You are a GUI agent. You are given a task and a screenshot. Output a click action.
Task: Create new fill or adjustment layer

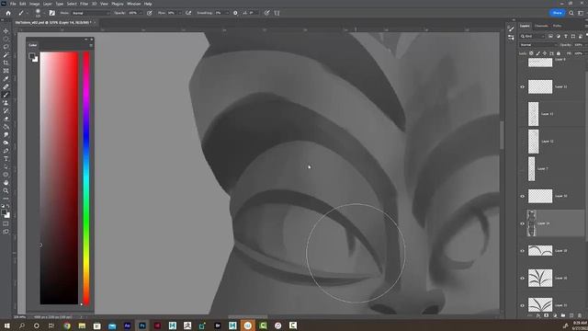pyautogui.click(x=555, y=315)
